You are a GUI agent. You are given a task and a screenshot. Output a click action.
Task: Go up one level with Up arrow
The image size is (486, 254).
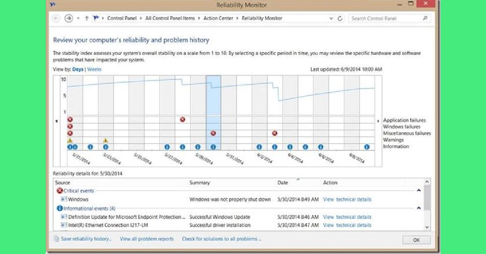[x=87, y=18]
